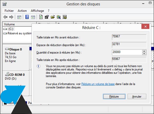The height and width of the screenshot is (114, 154).
Task: Select the (C:) row text
Action: click(11, 29)
